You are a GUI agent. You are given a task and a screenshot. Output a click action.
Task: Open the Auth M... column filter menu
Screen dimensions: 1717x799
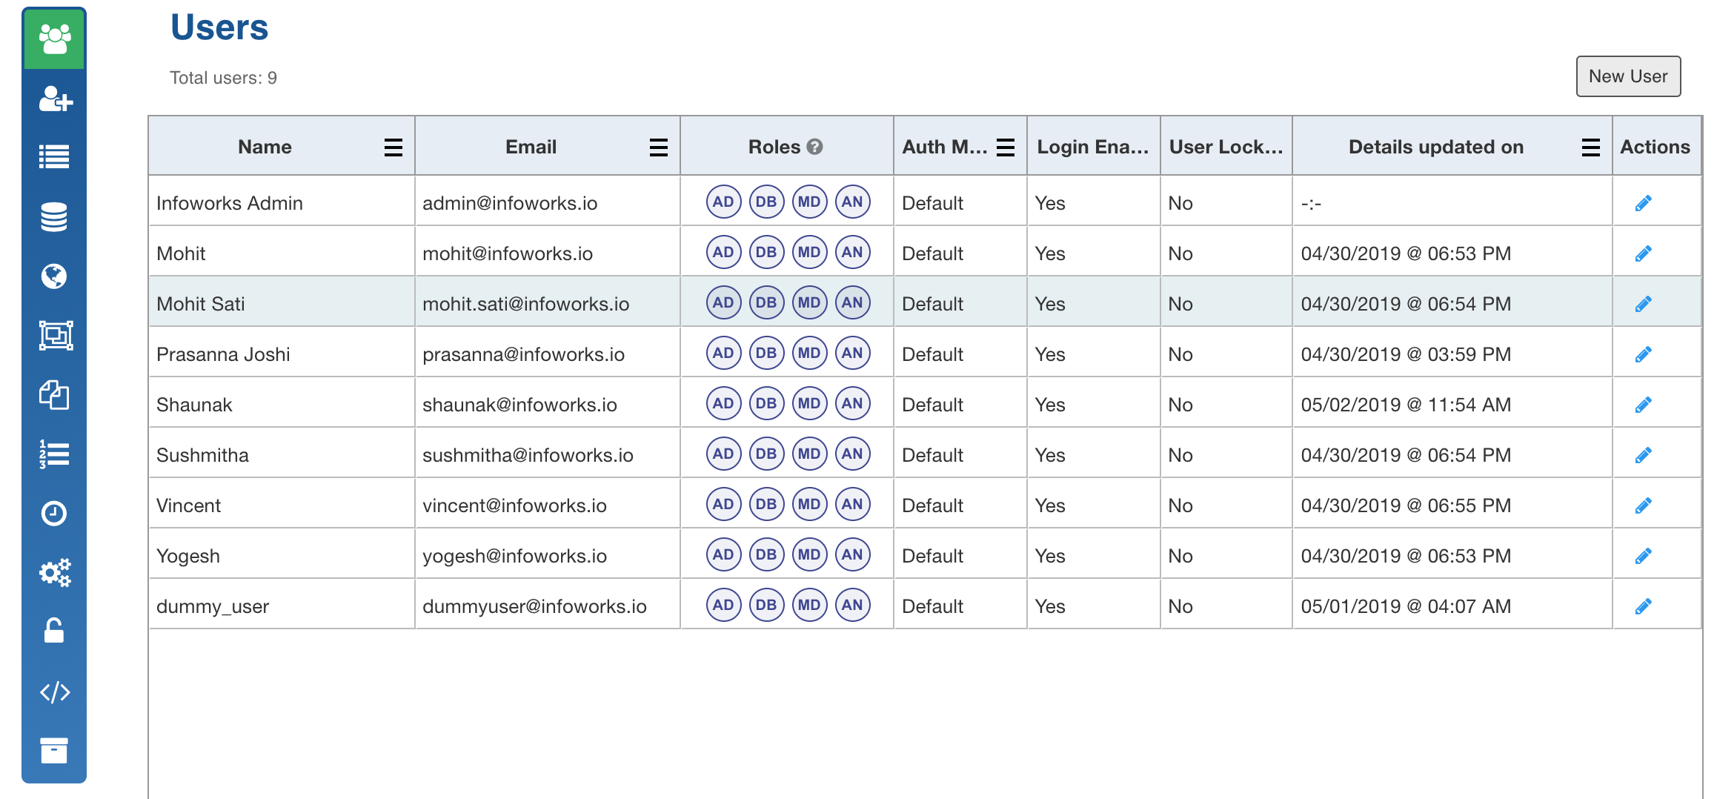(1006, 147)
